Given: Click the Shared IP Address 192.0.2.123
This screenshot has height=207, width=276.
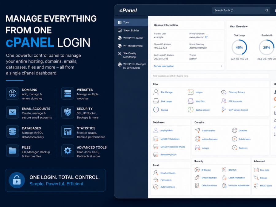Looking at the screenshot, I should [160, 48].
